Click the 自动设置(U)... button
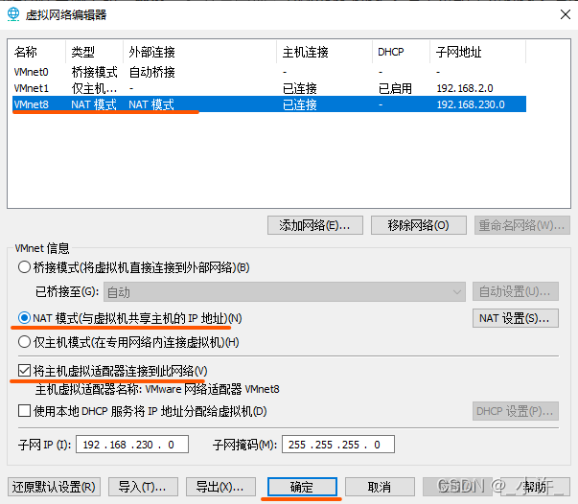The height and width of the screenshot is (504, 578). 516,292
